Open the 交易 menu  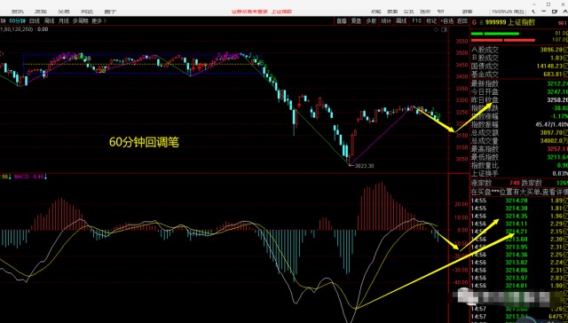click(x=64, y=12)
